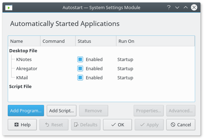
Task: Sort by the Name column header
Action: pyautogui.click(x=24, y=41)
